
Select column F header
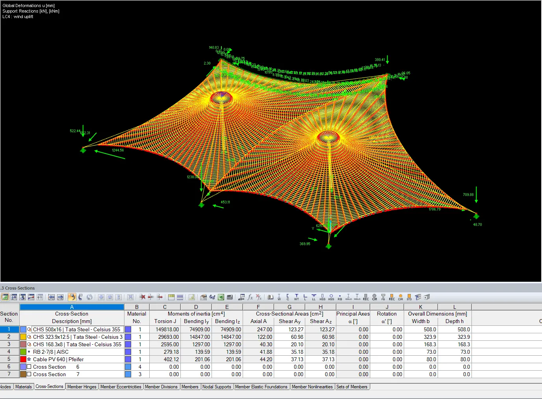click(x=258, y=307)
